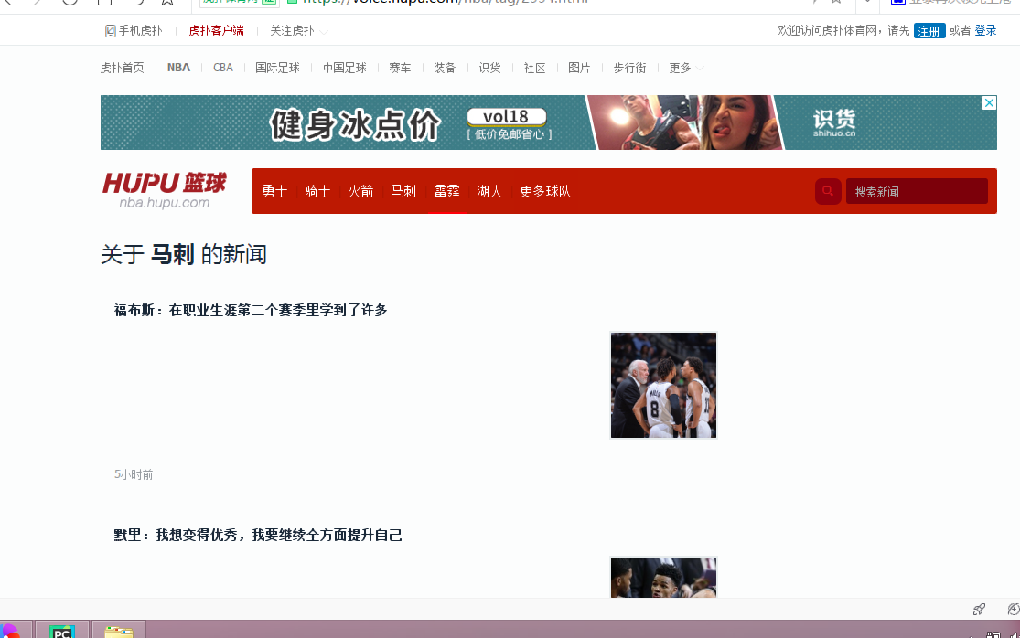This screenshot has width=1020, height=638.
Task: Click the 登录 link
Action: coord(985,30)
